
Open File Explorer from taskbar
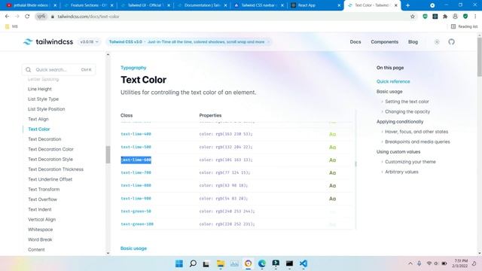tap(221, 263)
